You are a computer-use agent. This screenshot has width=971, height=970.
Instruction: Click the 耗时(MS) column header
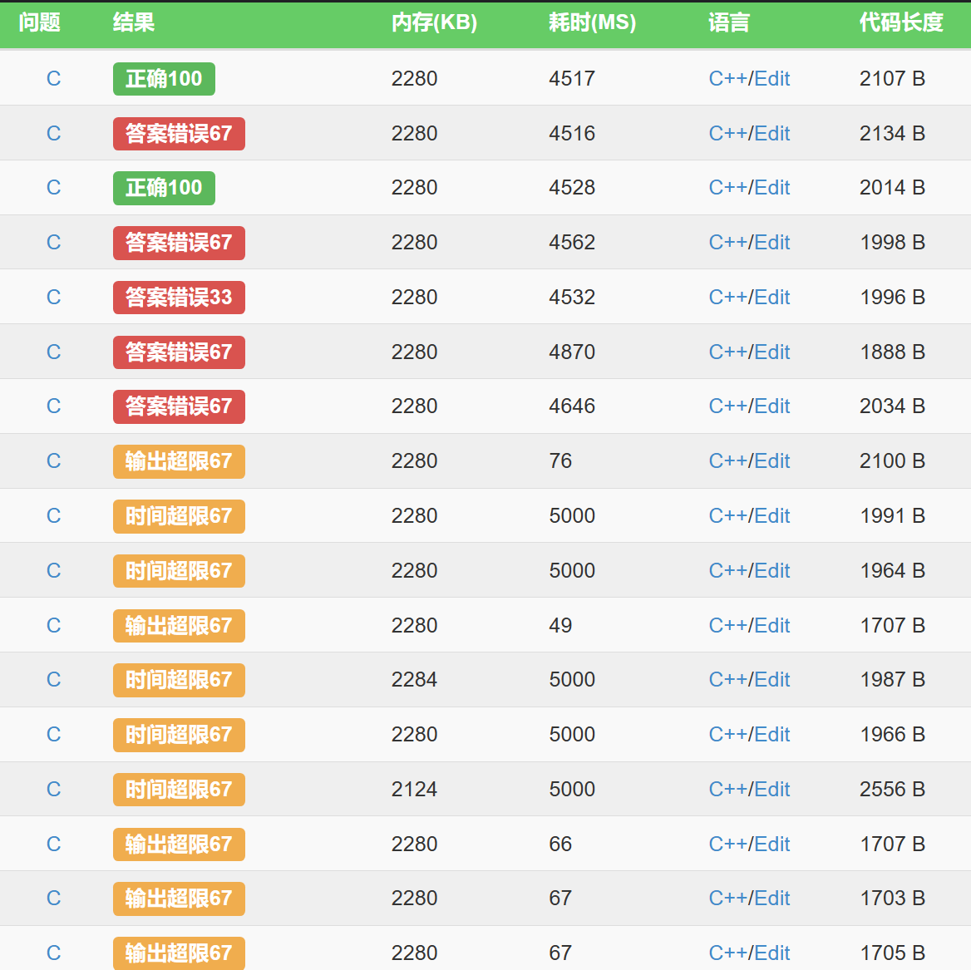[592, 22]
